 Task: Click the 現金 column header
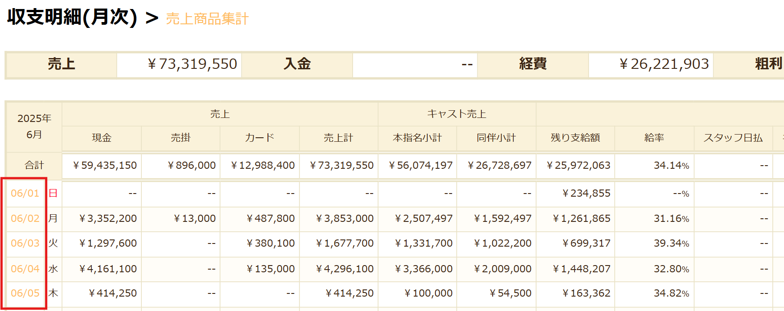101,138
